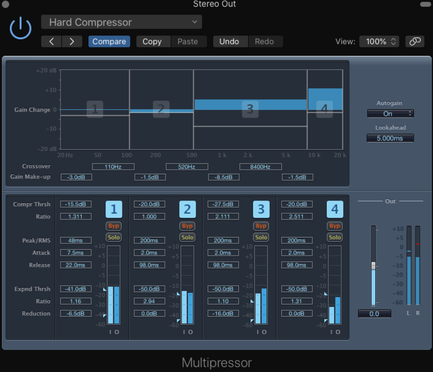Click the Lookahead 5.000ms field

390,138
